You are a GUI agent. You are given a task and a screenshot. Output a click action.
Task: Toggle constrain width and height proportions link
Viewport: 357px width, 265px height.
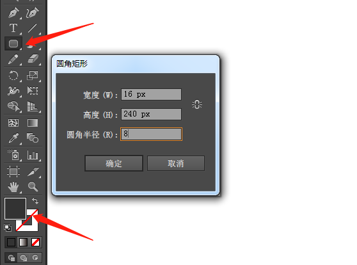pos(197,104)
